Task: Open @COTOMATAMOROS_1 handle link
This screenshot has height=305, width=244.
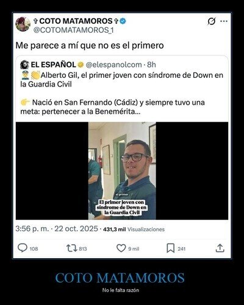Action: click(73, 30)
